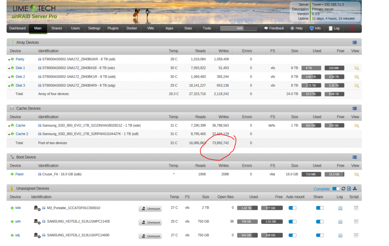The width and height of the screenshot is (389, 246).
Task: Open system Info from navbar
Action: (315, 28)
